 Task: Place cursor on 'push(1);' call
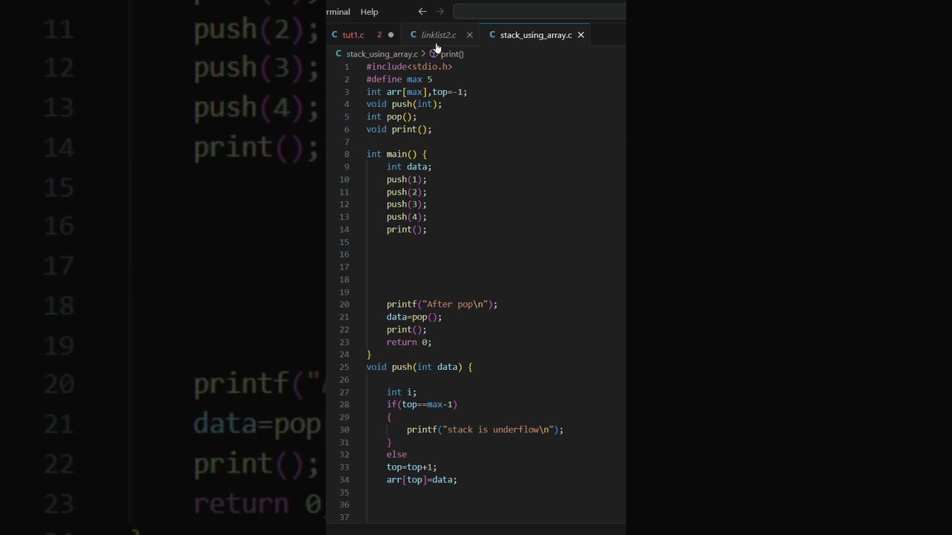(x=407, y=180)
